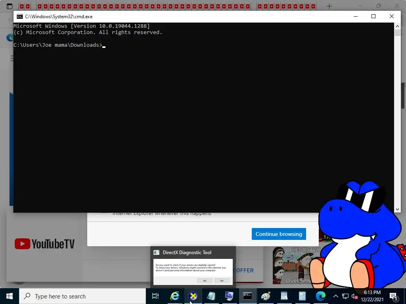Open the System Information taskbar icon
This screenshot has height=304, width=406.
pyautogui.click(x=229, y=296)
